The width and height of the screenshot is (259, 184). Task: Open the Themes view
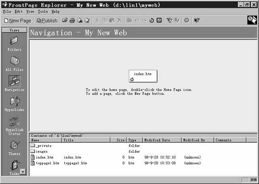click(x=14, y=148)
